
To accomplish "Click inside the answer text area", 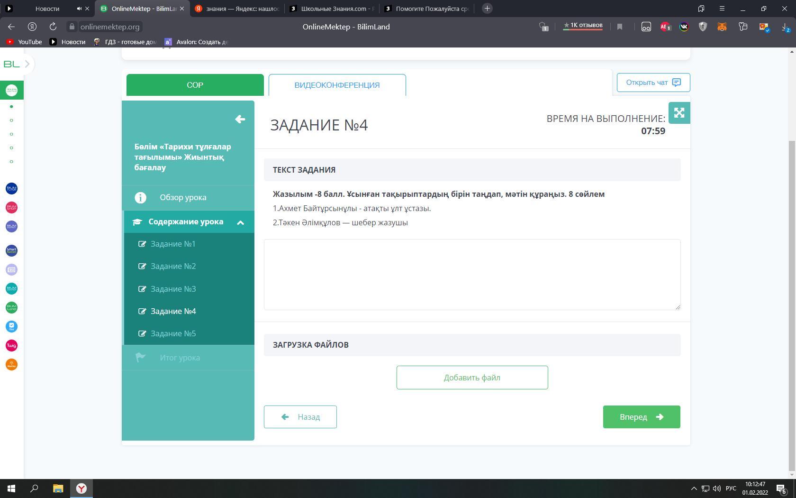I will 472,275.
